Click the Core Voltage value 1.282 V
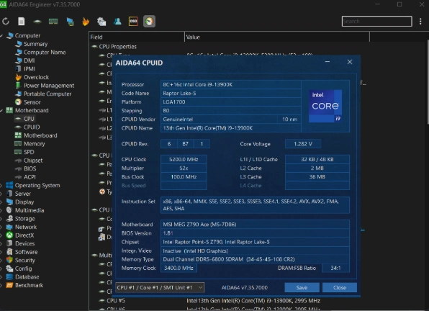Image resolution: width=429 pixels, height=311 pixels. 303,144
